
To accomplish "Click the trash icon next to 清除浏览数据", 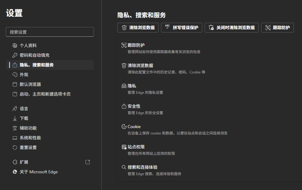I will coord(124,65).
